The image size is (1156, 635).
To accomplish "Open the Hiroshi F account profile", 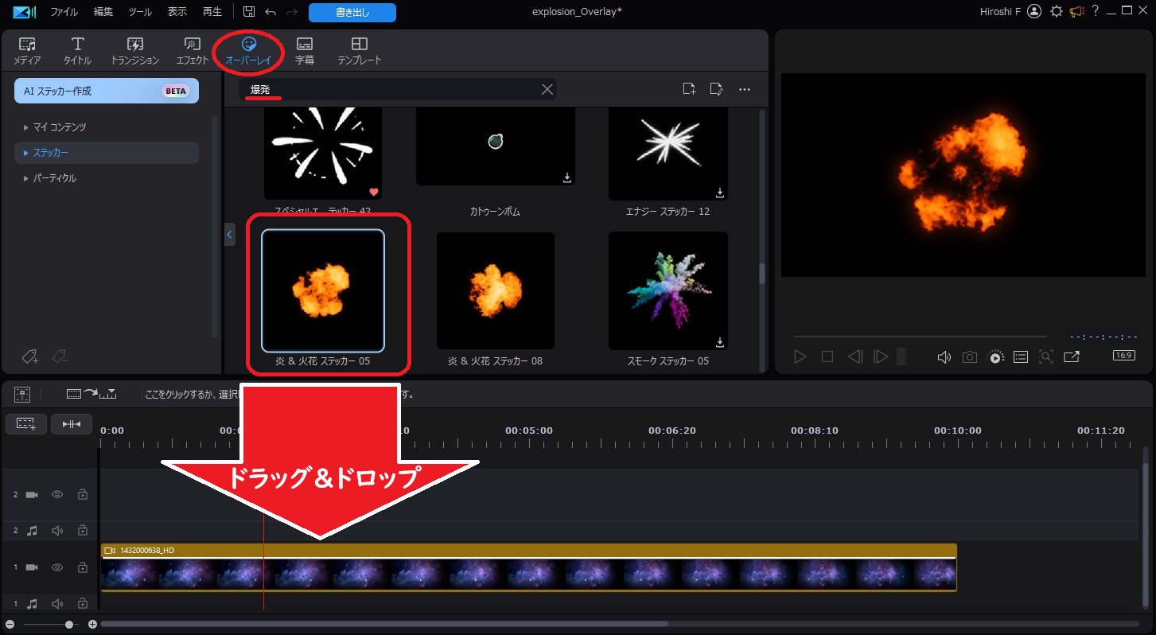I will [1012, 11].
